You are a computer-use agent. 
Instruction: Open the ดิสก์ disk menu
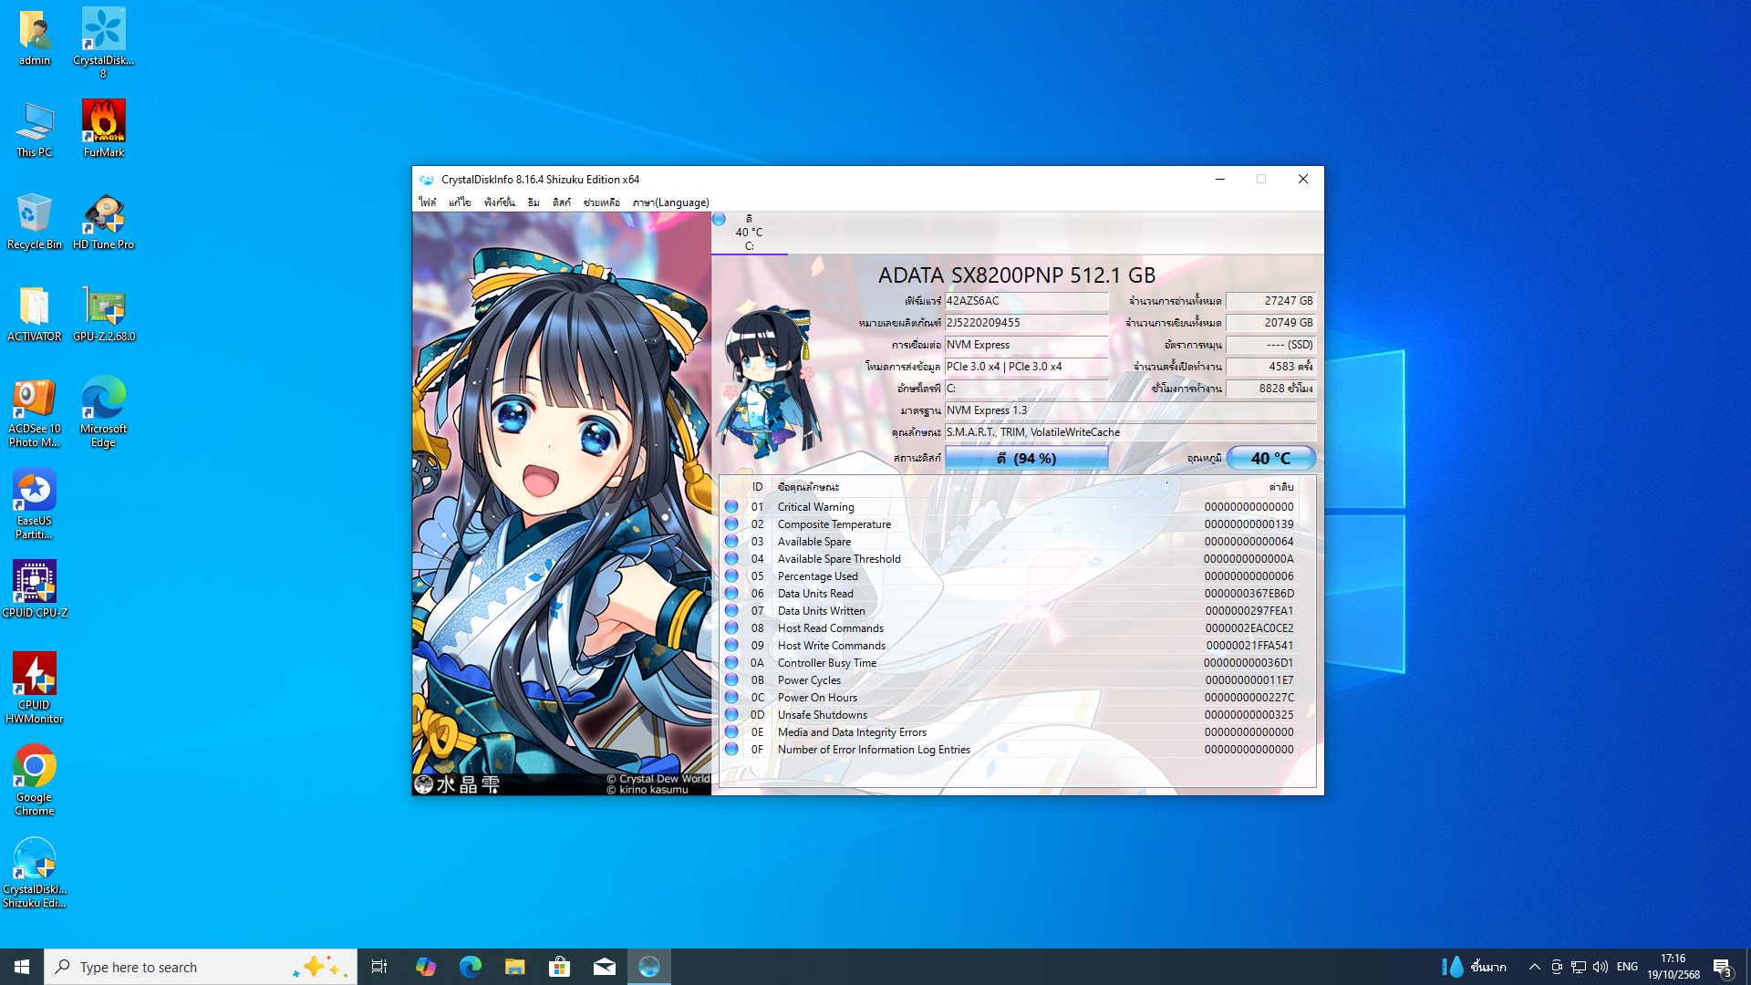tap(561, 202)
